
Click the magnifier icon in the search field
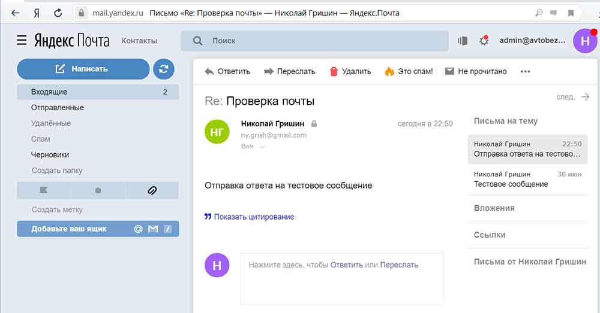click(x=197, y=41)
